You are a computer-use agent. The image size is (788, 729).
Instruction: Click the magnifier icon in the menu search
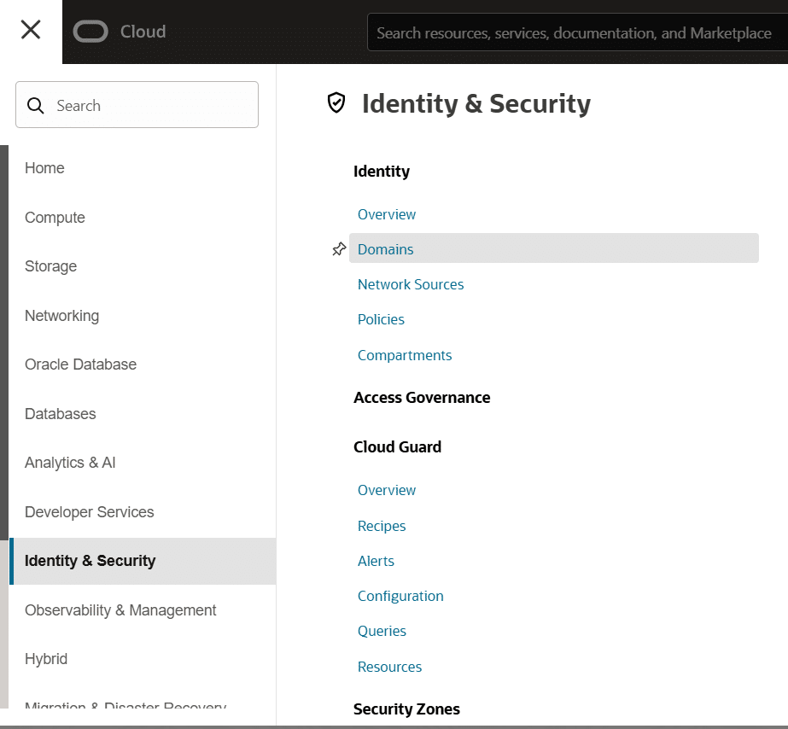click(x=35, y=106)
